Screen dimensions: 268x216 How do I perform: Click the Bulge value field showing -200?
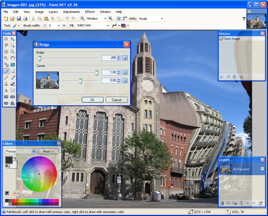109,58
